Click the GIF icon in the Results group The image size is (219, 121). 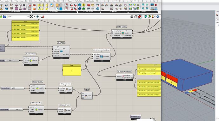156,9
